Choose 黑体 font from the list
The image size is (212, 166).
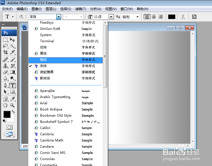(x=66, y=54)
